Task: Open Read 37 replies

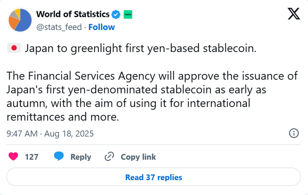Action: [x=154, y=177]
